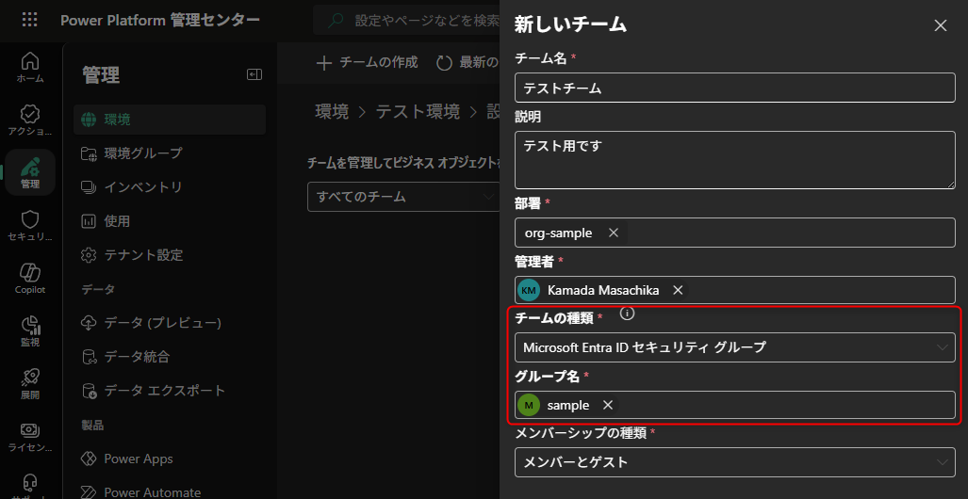Open the app launcher waffle icon
The image size is (968, 499).
(x=29, y=20)
